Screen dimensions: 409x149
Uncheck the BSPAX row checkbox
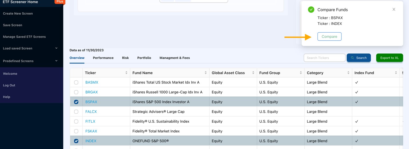click(x=76, y=102)
